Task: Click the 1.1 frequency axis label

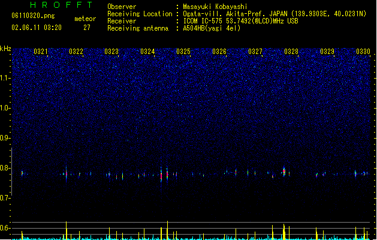Action: click(5, 78)
